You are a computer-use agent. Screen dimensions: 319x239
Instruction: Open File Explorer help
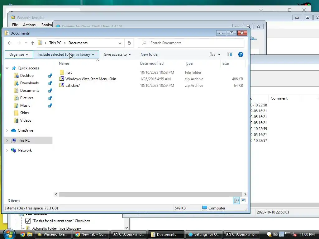click(241, 54)
